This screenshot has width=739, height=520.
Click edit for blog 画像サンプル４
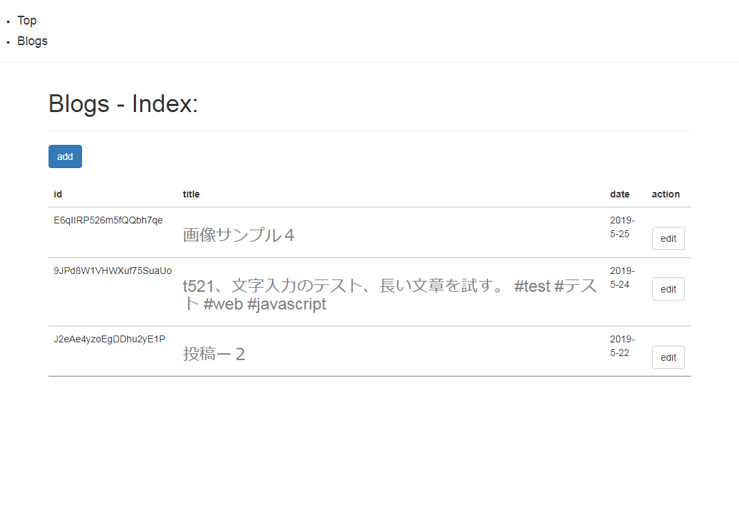click(x=668, y=238)
